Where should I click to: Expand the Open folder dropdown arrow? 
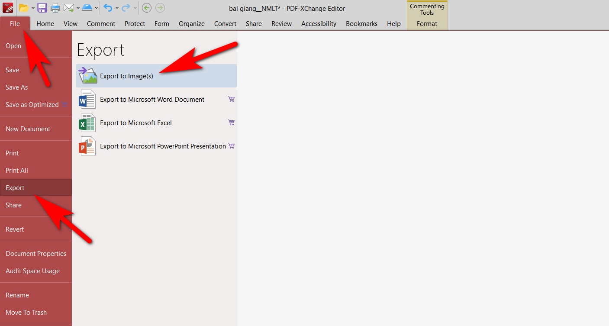coord(33,8)
